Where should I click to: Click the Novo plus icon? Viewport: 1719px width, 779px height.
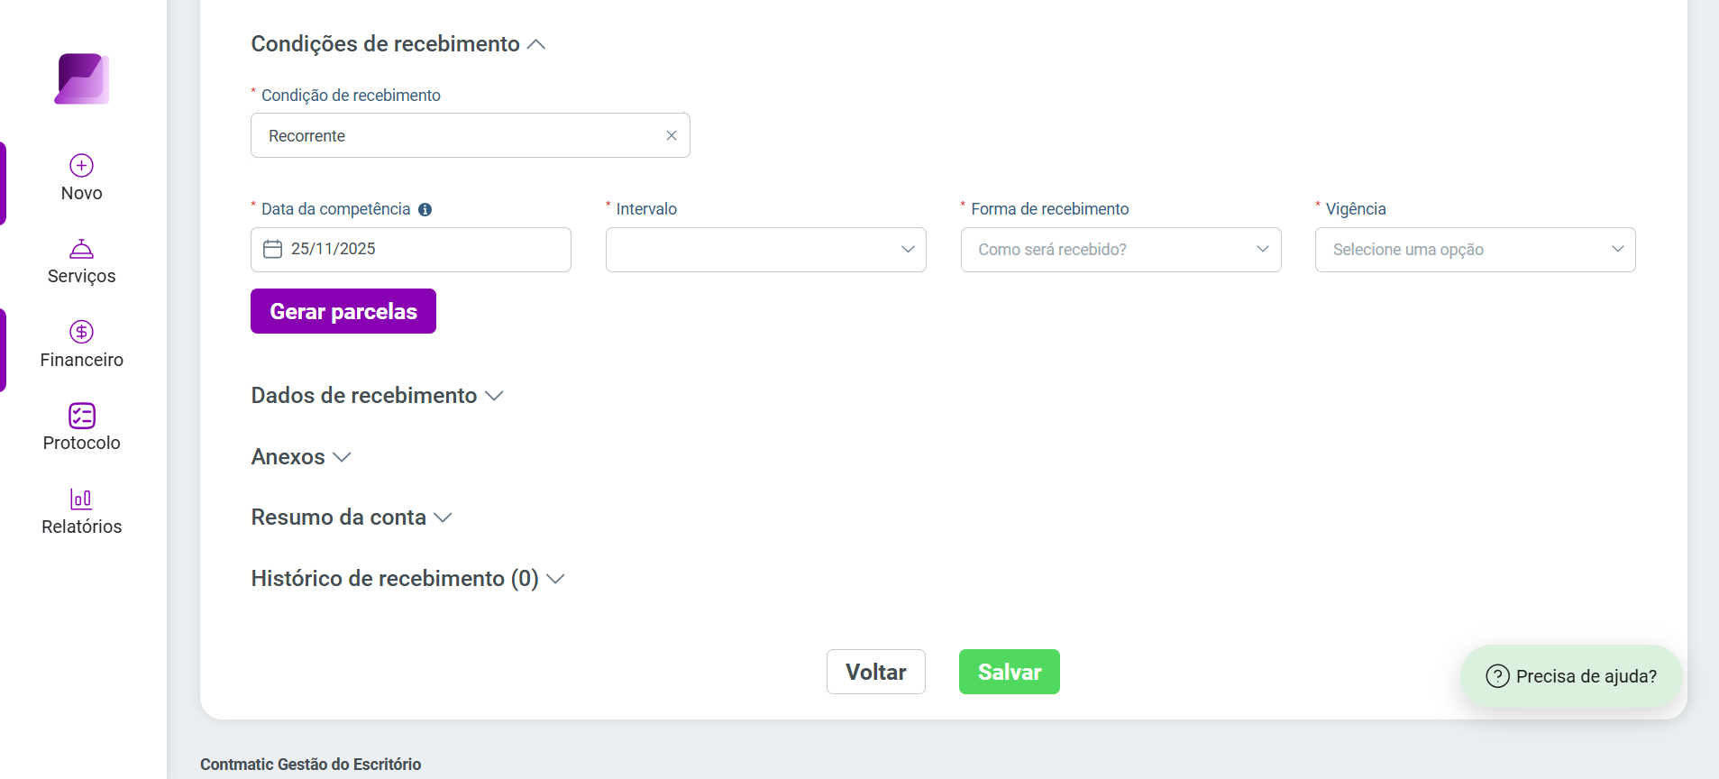[x=82, y=165]
